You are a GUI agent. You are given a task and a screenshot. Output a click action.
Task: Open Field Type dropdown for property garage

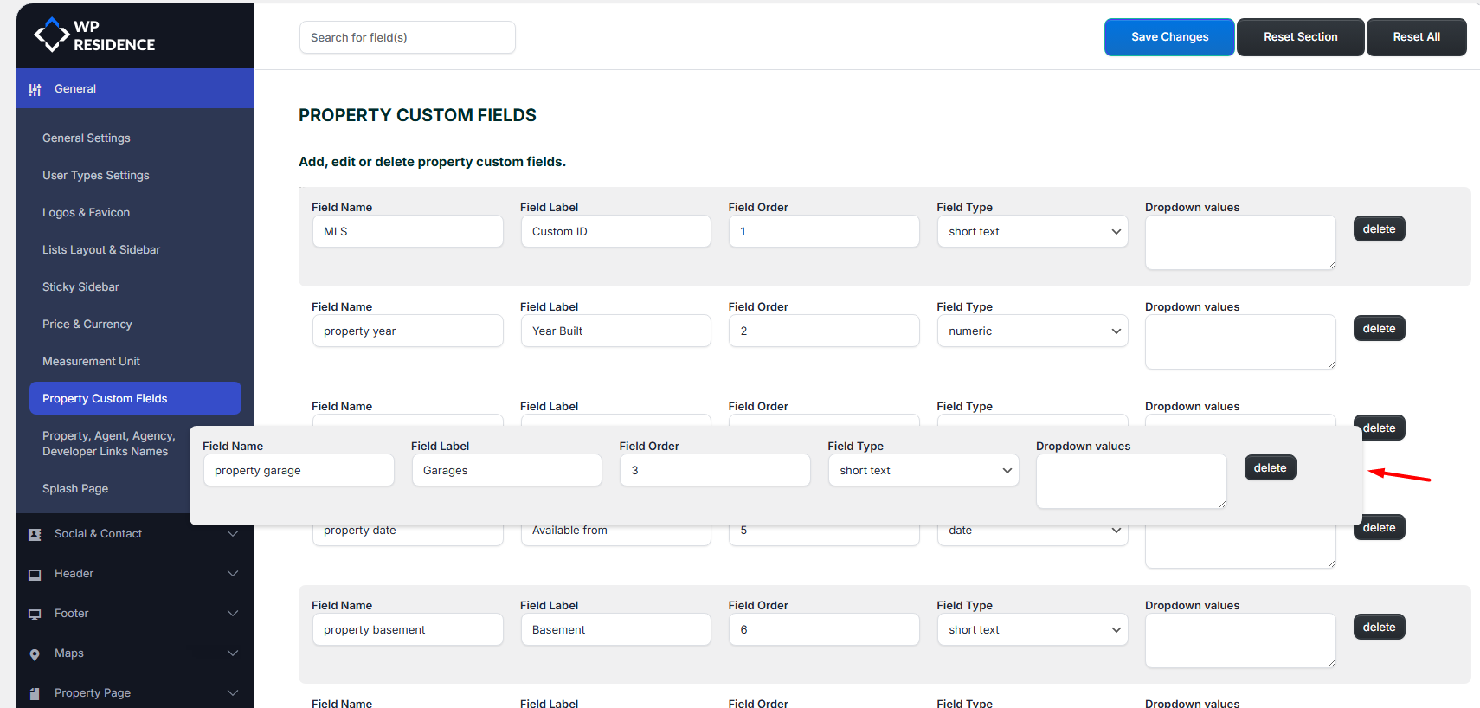(x=923, y=471)
